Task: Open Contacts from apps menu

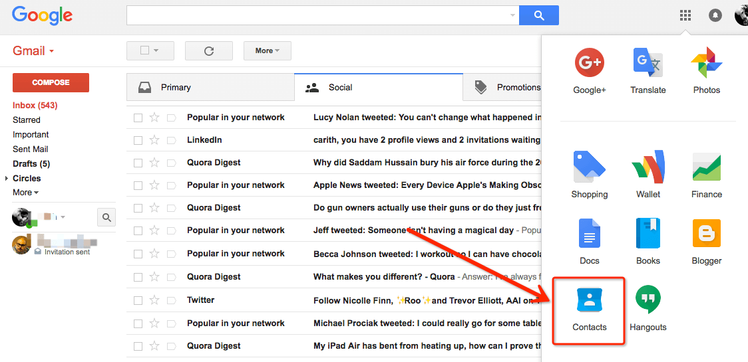Action: [590, 309]
